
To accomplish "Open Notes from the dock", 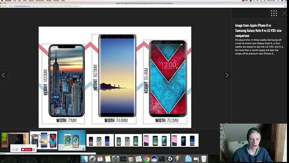I will pos(108,159).
